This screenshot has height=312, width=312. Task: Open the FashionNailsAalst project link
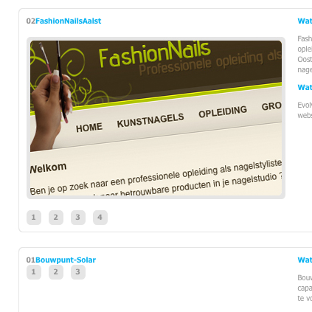(x=68, y=21)
